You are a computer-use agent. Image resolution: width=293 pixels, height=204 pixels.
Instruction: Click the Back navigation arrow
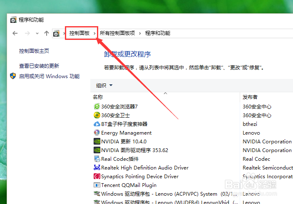tap(15, 33)
